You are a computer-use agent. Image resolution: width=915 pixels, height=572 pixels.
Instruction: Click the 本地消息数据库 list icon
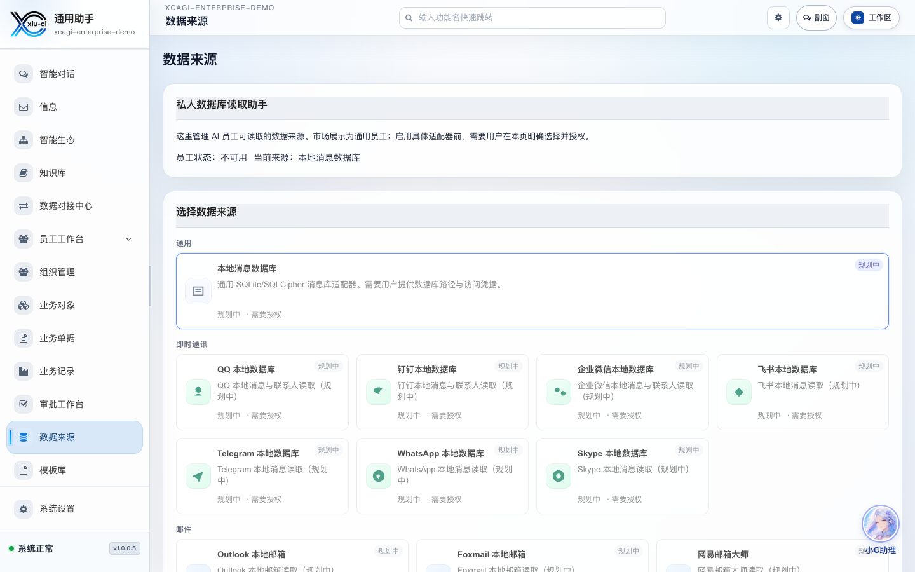[198, 291]
